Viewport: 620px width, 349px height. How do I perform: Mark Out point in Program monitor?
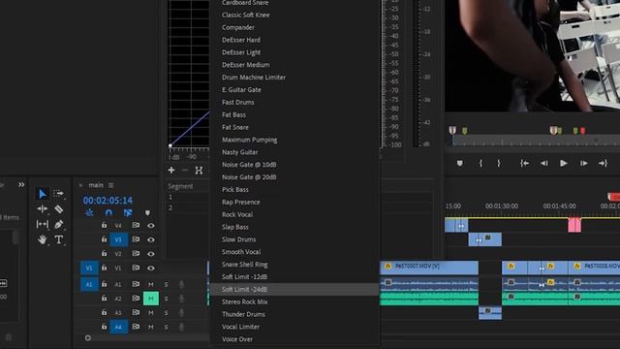pyautogui.click(x=499, y=163)
